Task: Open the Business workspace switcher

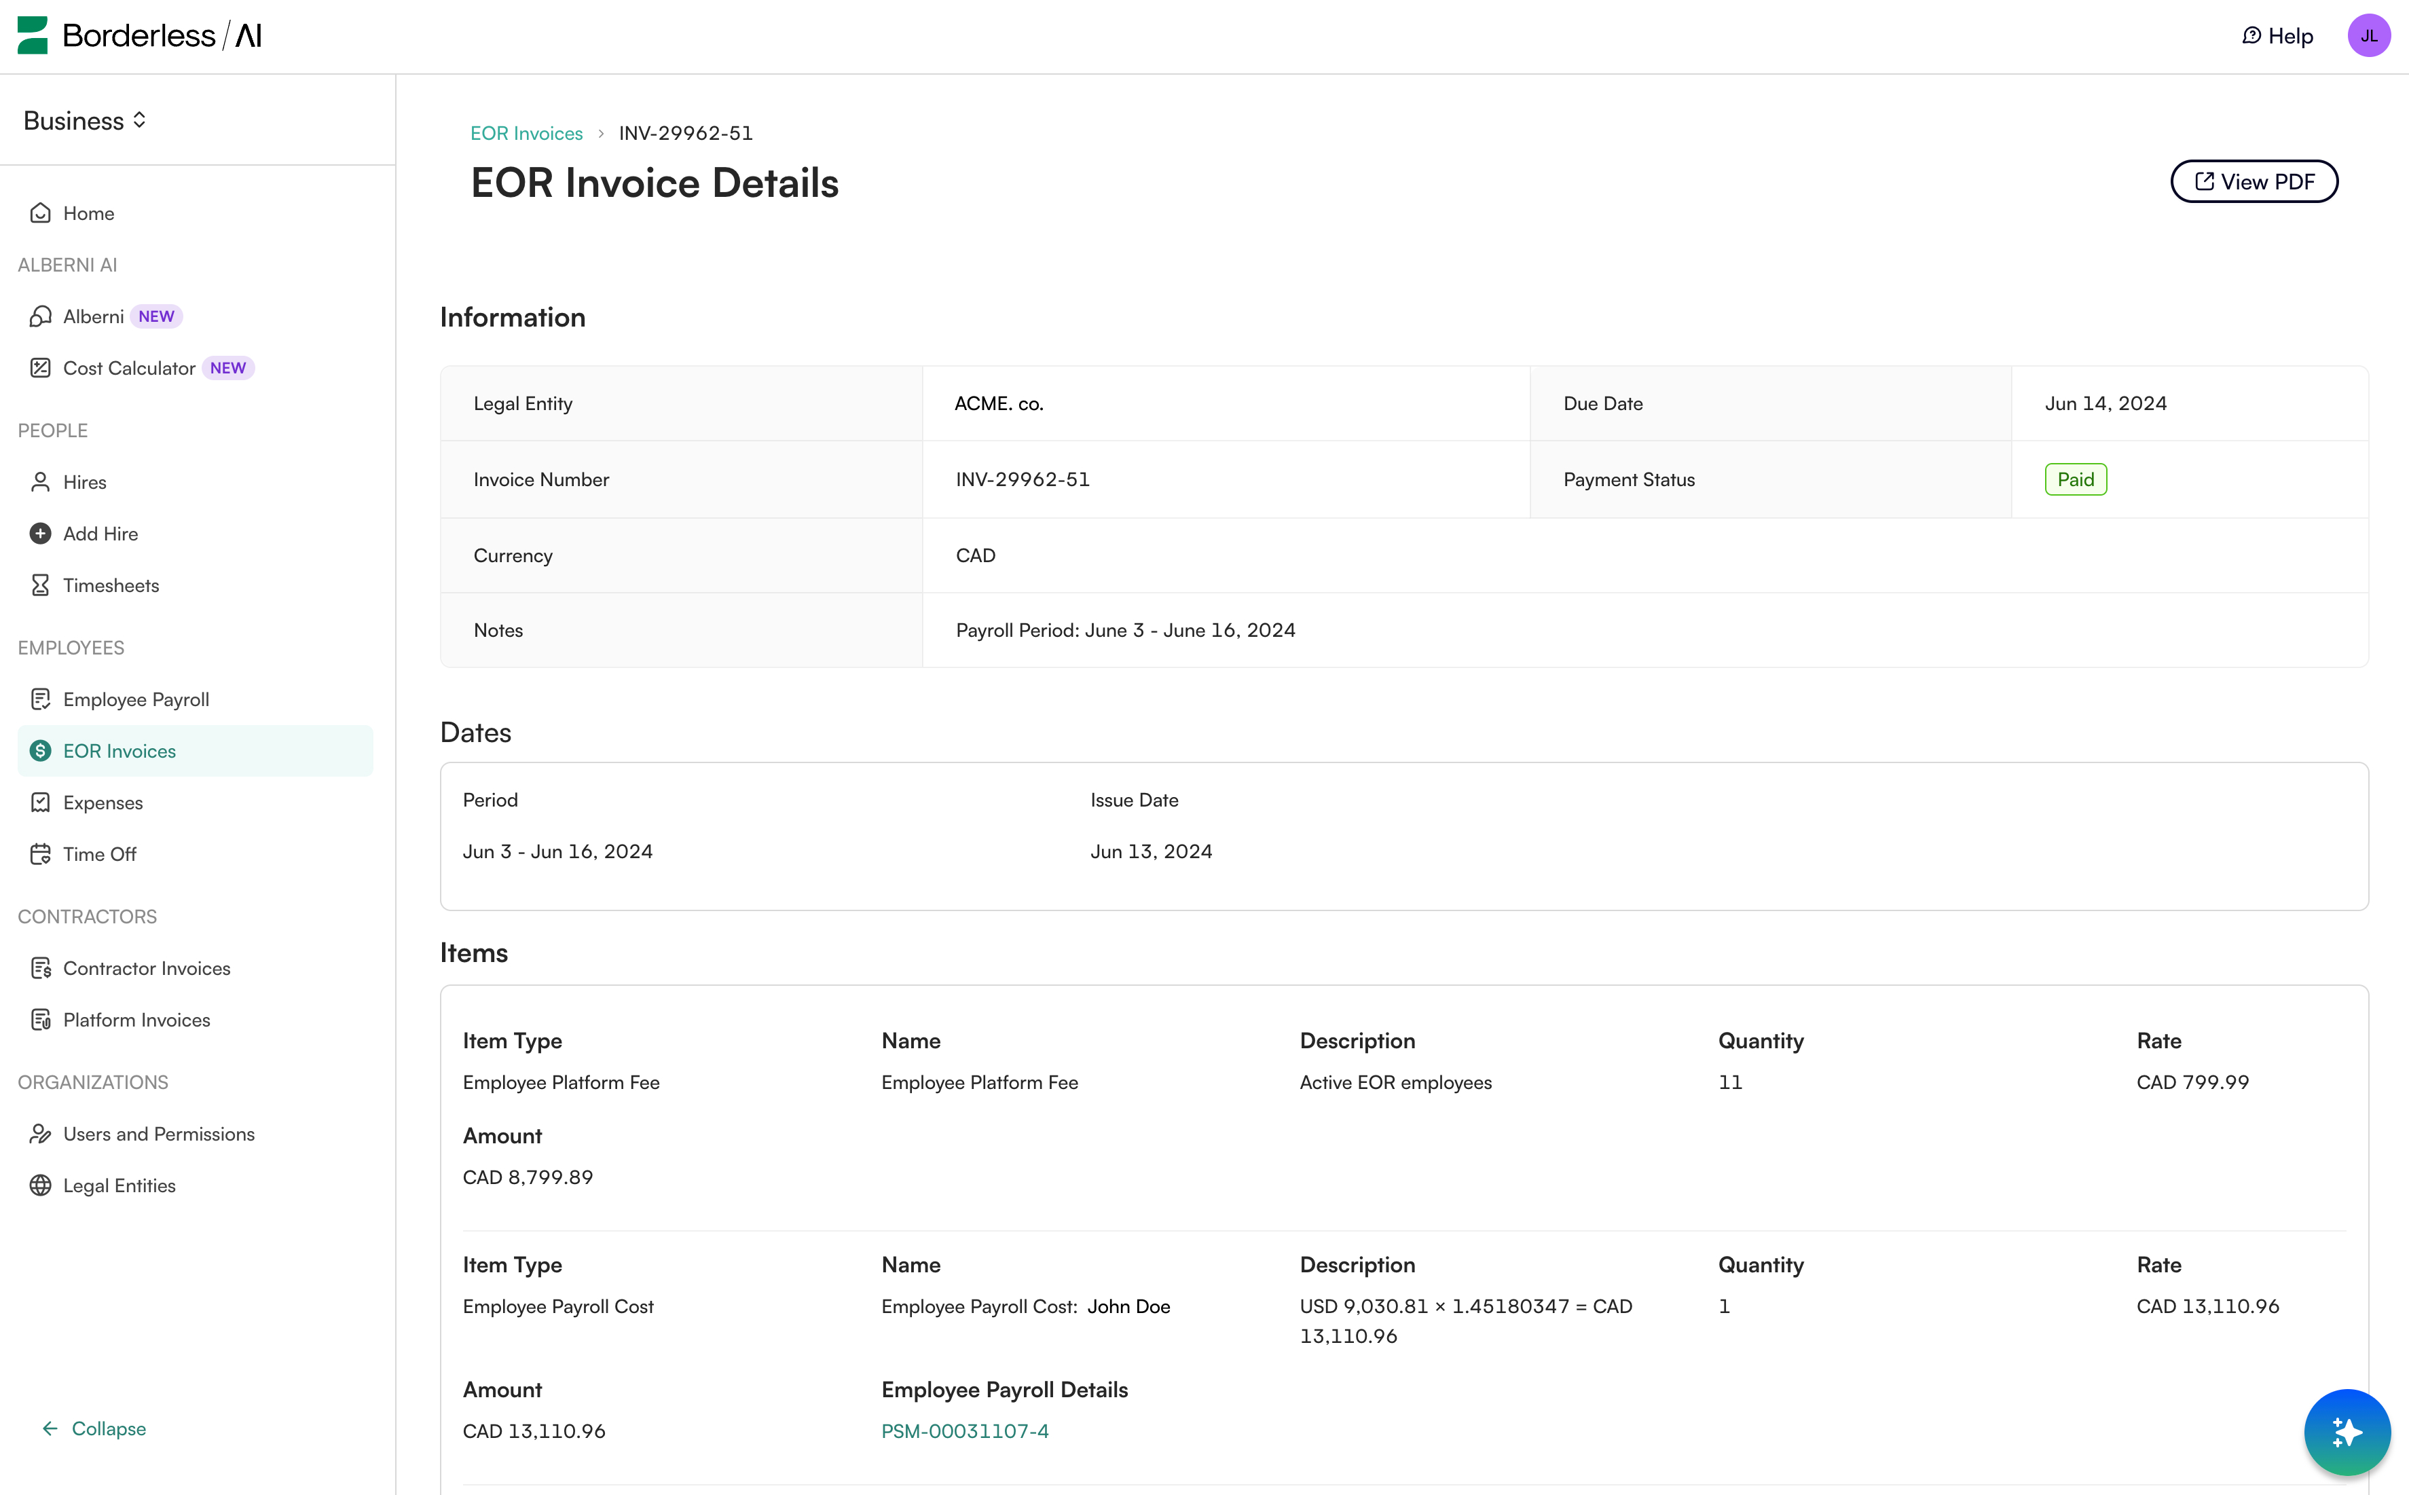Action: [x=85, y=119]
